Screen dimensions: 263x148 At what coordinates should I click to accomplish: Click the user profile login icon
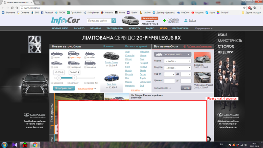click(186, 20)
